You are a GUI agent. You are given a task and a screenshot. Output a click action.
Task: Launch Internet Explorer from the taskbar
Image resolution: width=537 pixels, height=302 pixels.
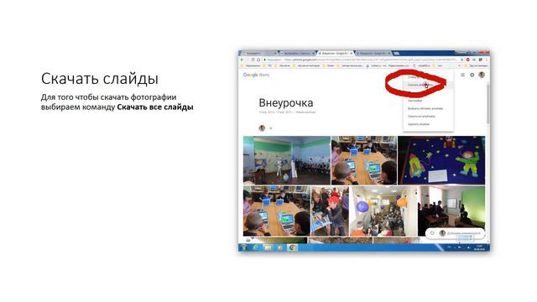(x=255, y=247)
